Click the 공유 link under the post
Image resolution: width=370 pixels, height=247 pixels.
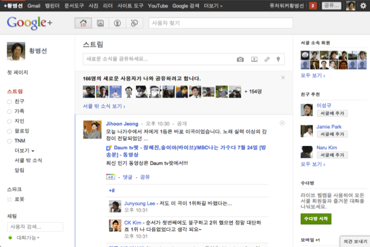[x=145, y=177]
